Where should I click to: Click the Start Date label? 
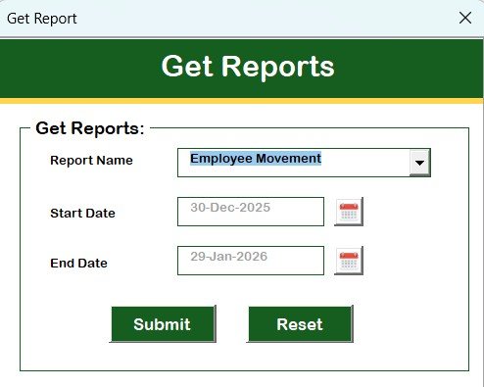tap(82, 214)
